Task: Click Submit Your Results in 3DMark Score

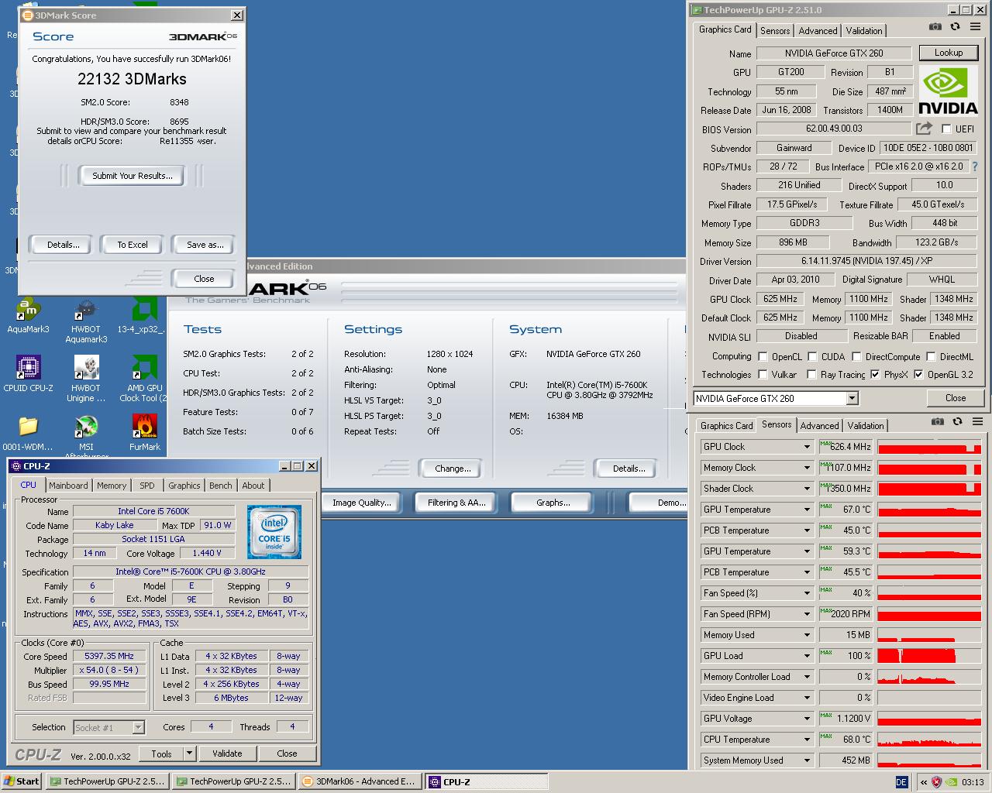Action: point(132,176)
